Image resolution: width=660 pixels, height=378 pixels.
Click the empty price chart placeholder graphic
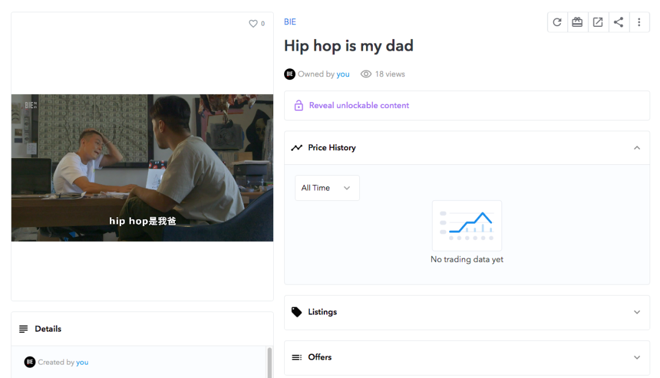467,226
